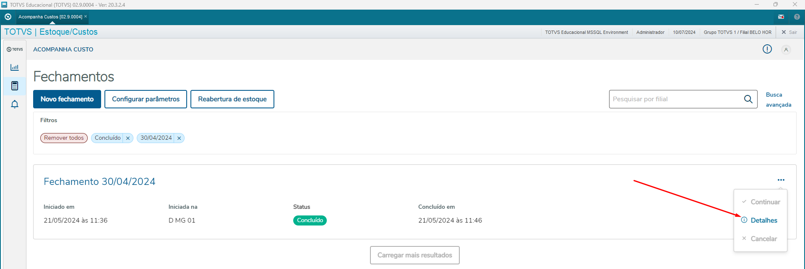Remove the Concluído filter chip
The width and height of the screenshot is (805, 269).
[128, 138]
